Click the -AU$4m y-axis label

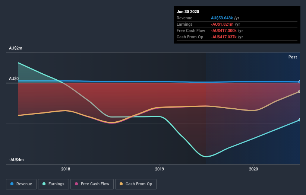[16, 160]
